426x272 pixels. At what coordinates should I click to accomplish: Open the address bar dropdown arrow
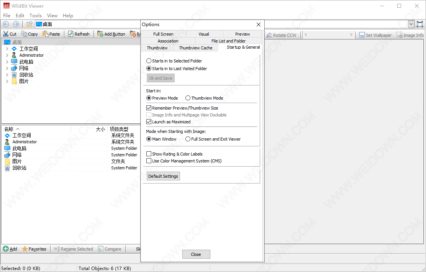click(x=411, y=24)
